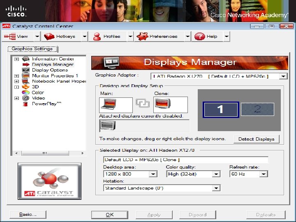
Task: Click the Display Options icon
Action: 25,70
